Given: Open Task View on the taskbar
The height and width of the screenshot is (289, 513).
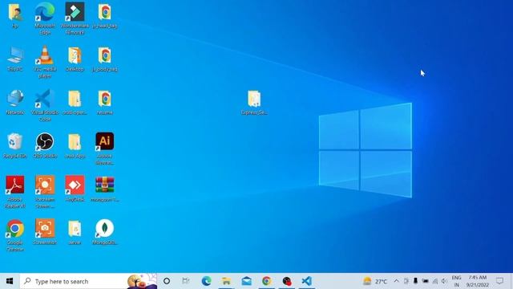Looking at the screenshot, I should (x=186, y=281).
